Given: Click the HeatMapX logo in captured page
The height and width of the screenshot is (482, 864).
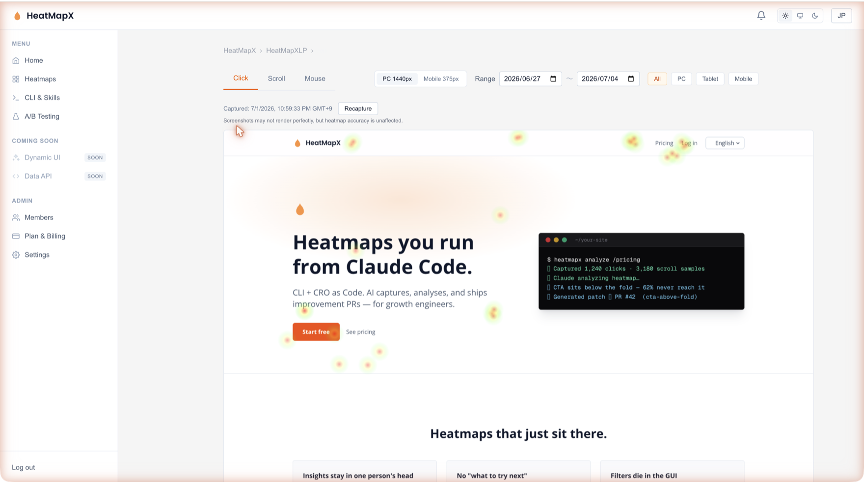Looking at the screenshot, I should click(x=317, y=143).
